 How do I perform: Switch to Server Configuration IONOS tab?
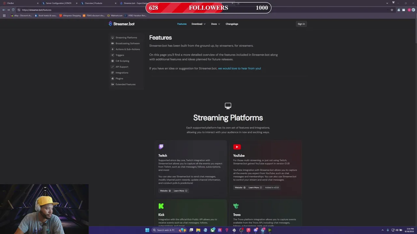click(x=59, y=3)
